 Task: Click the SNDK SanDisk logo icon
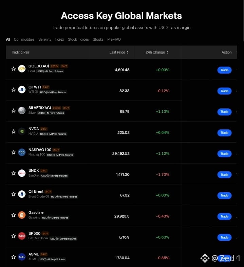[x=22, y=173]
